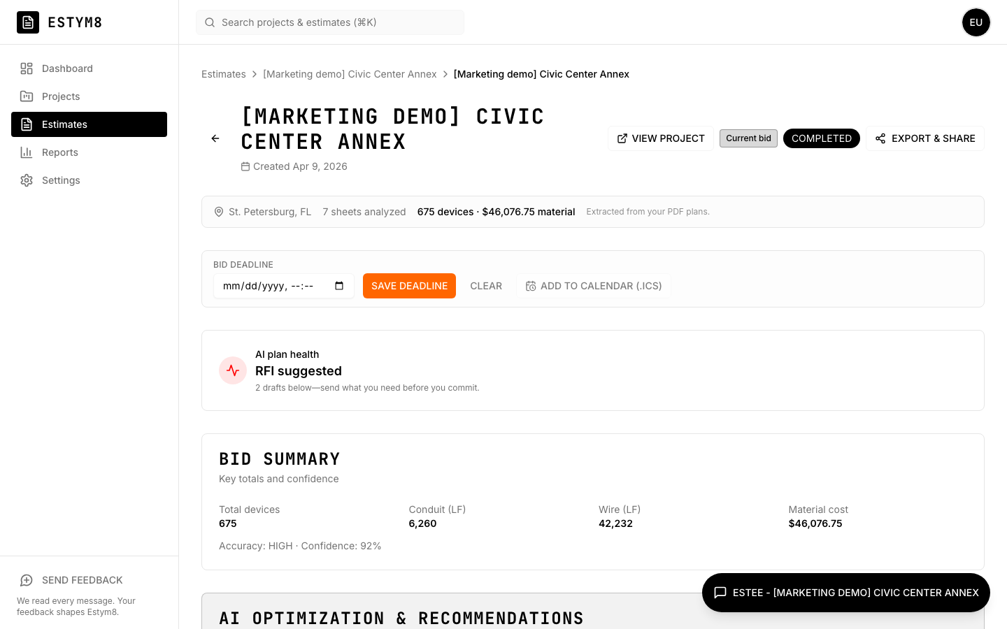Click the magnifier icon in the search bar

(x=210, y=22)
